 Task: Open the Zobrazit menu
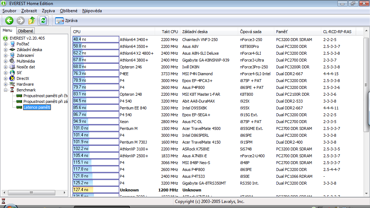point(29,11)
